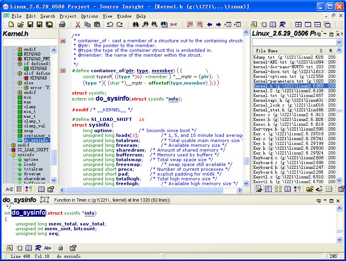
Task: Open the Search menu
Action: (47, 16)
